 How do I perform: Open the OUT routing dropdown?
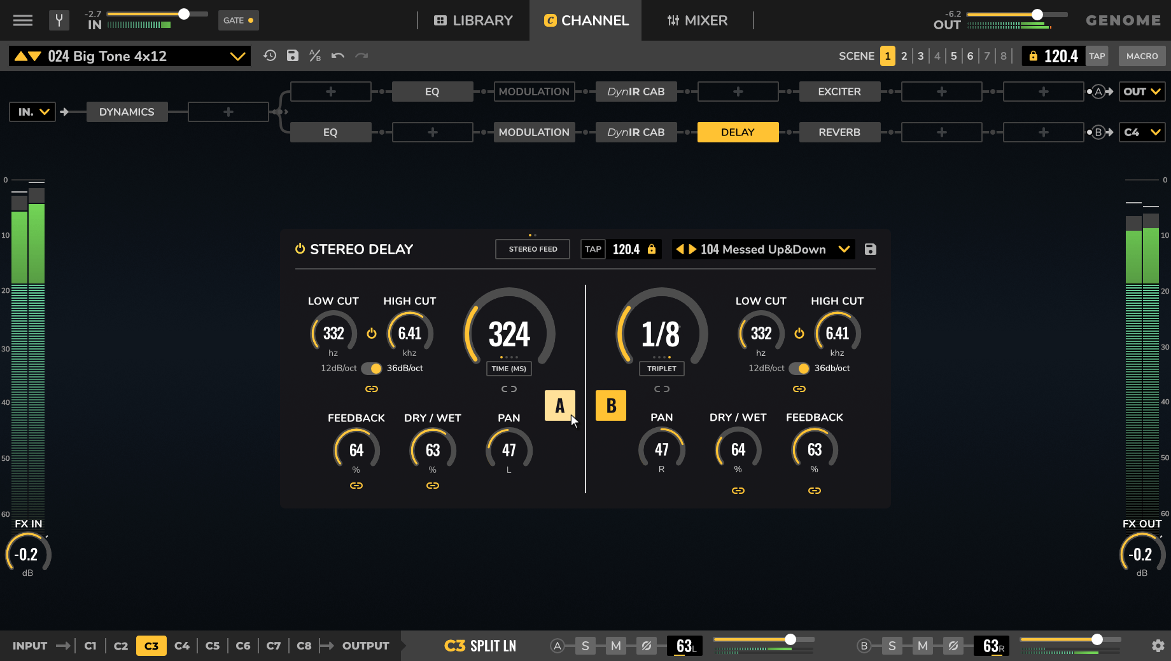(x=1142, y=91)
